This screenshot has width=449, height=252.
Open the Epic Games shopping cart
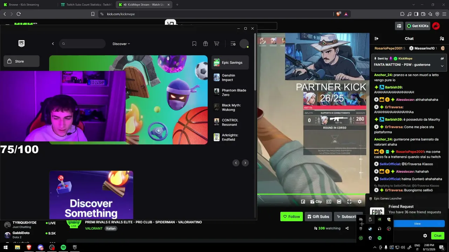tap(217, 44)
